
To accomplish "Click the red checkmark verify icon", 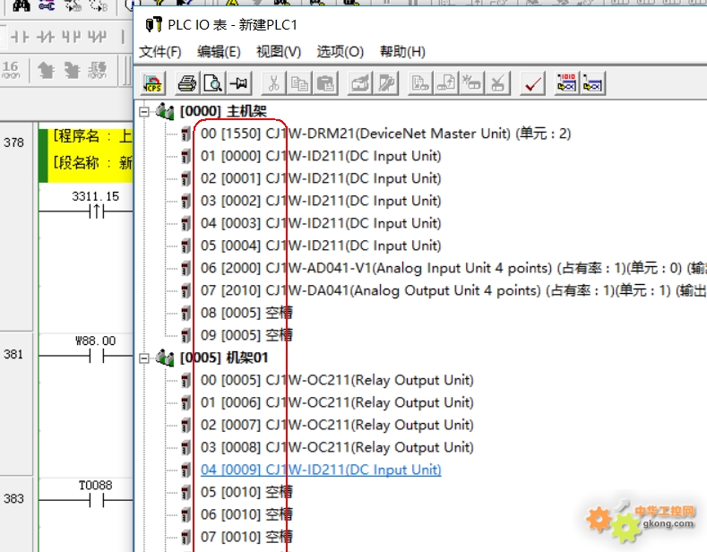I will pos(532,83).
